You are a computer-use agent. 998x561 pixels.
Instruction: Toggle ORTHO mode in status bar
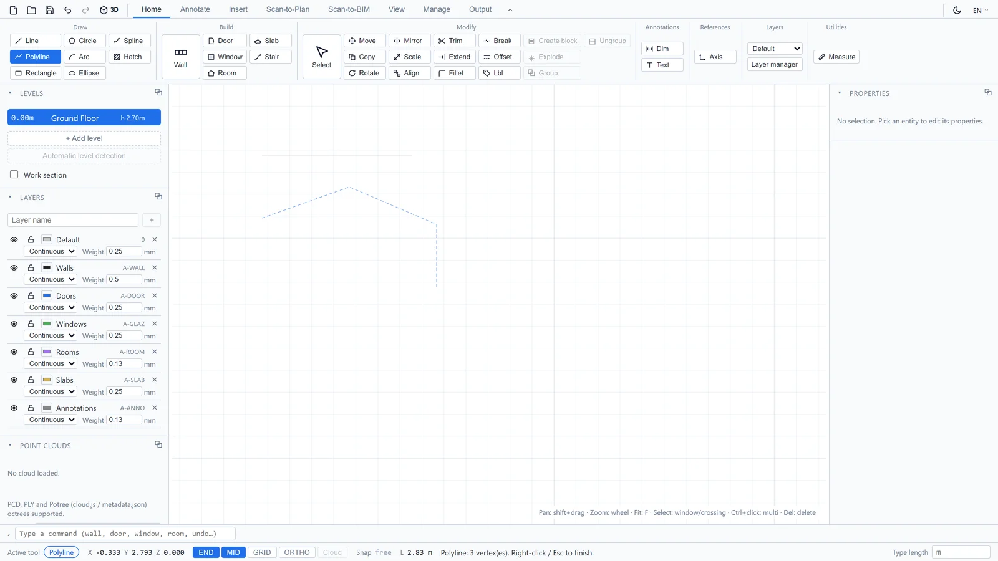coord(297,552)
